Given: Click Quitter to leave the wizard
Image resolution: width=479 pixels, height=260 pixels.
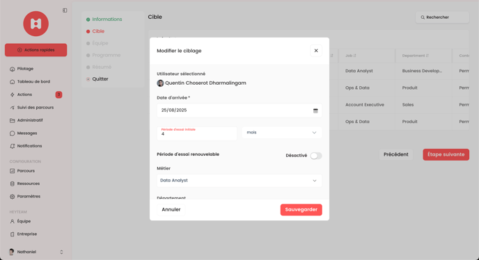Looking at the screenshot, I should pos(97,79).
